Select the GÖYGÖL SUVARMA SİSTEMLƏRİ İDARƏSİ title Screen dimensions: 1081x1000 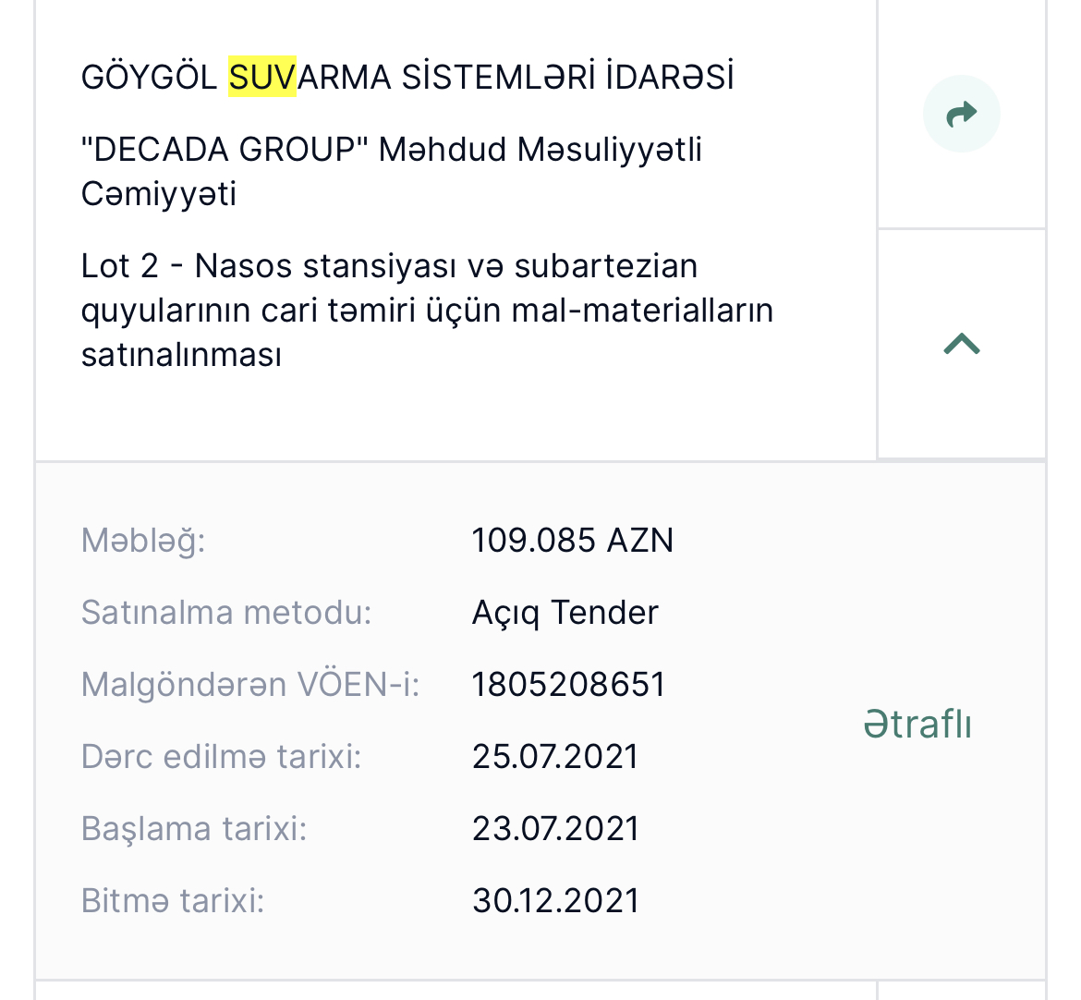(x=407, y=77)
